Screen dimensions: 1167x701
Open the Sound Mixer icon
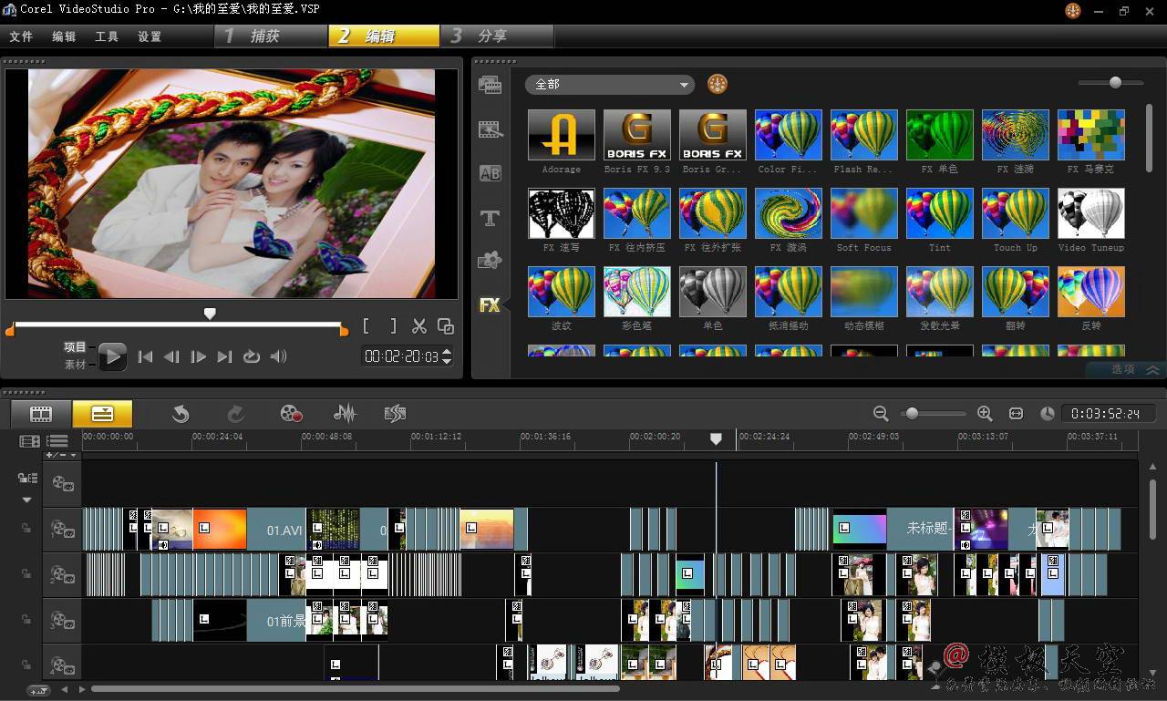click(345, 414)
